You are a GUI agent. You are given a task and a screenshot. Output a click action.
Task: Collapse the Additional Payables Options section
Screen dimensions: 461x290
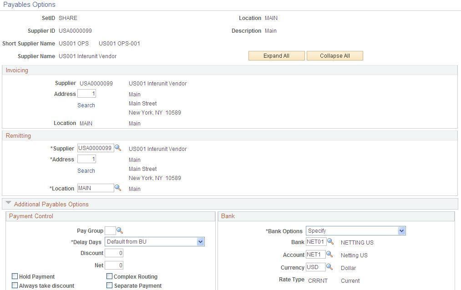8,203
